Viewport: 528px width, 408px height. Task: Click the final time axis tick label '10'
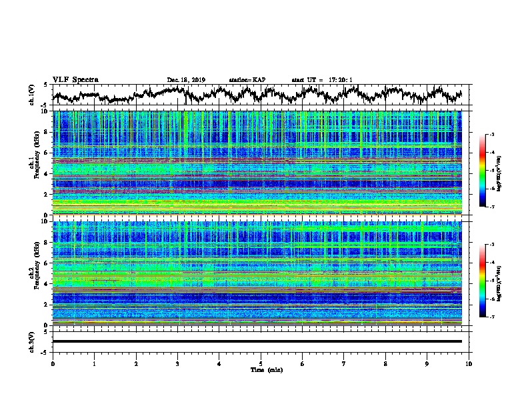(x=469, y=364)
